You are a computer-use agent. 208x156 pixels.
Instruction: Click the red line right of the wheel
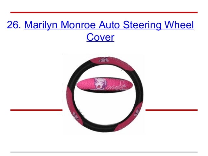pyautogui.click(x=171, y=110)
